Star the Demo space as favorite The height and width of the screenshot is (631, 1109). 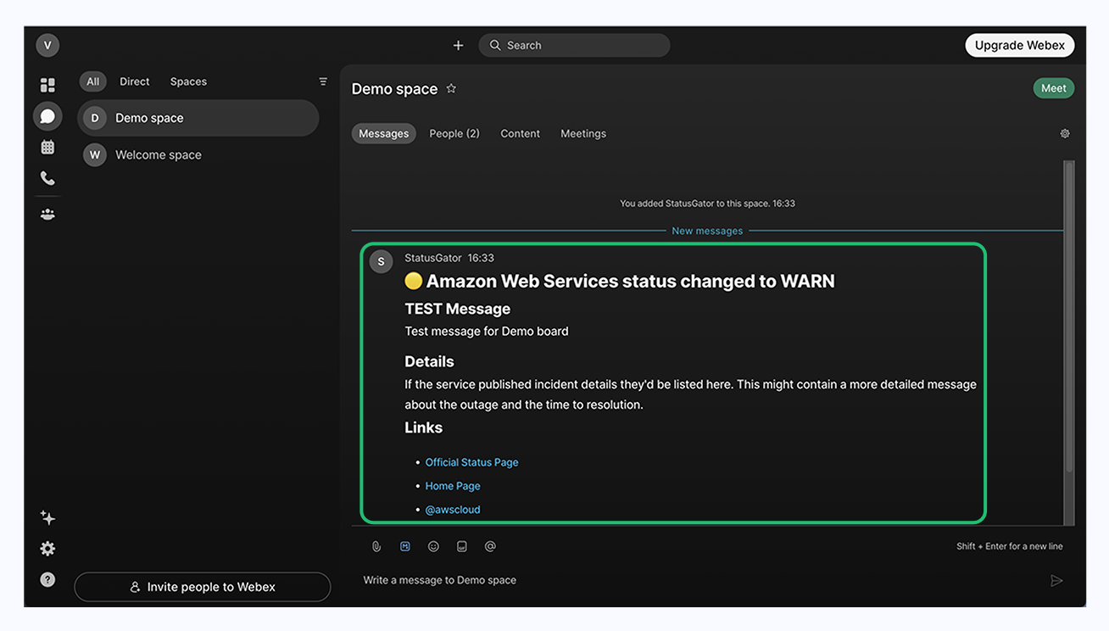(x=451, y=88)
